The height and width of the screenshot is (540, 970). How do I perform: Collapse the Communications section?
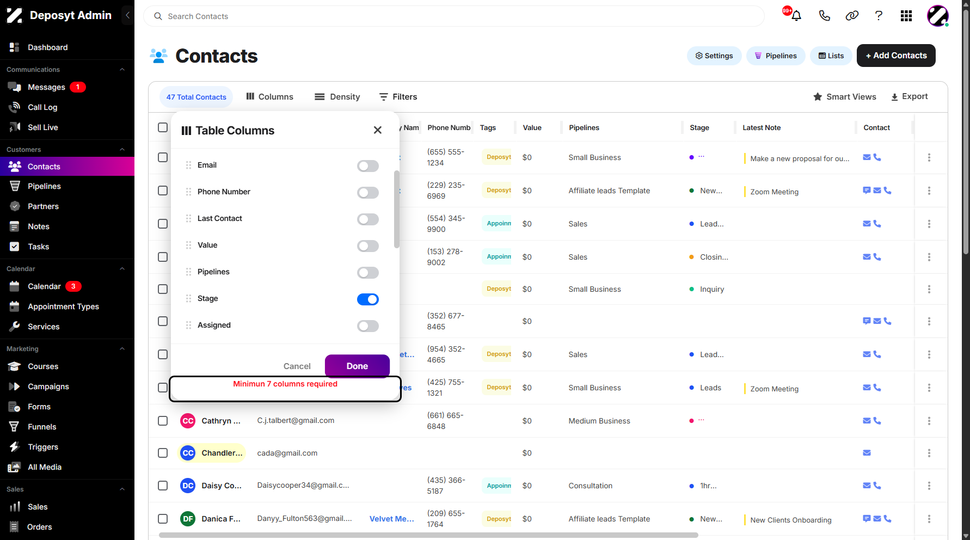point(122,70)
